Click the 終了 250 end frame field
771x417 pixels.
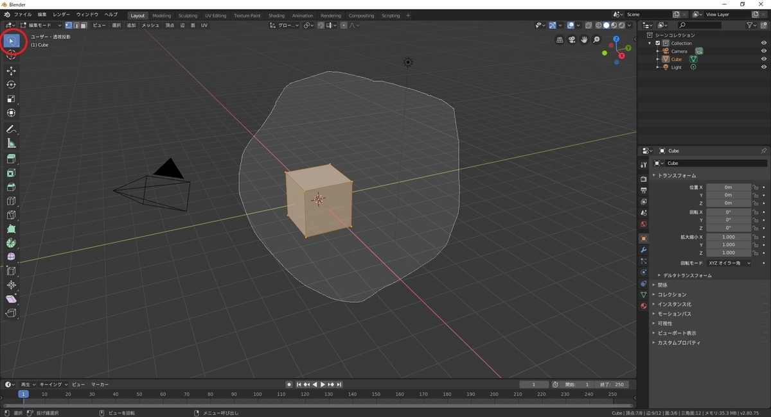[x=612, y=384]
